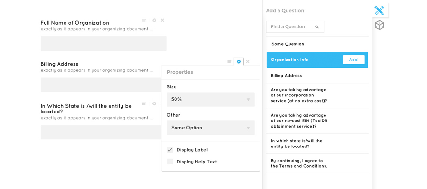Open gear settings for the State question
This screenshot has width=427, height=189.
(x=154, y=103)
